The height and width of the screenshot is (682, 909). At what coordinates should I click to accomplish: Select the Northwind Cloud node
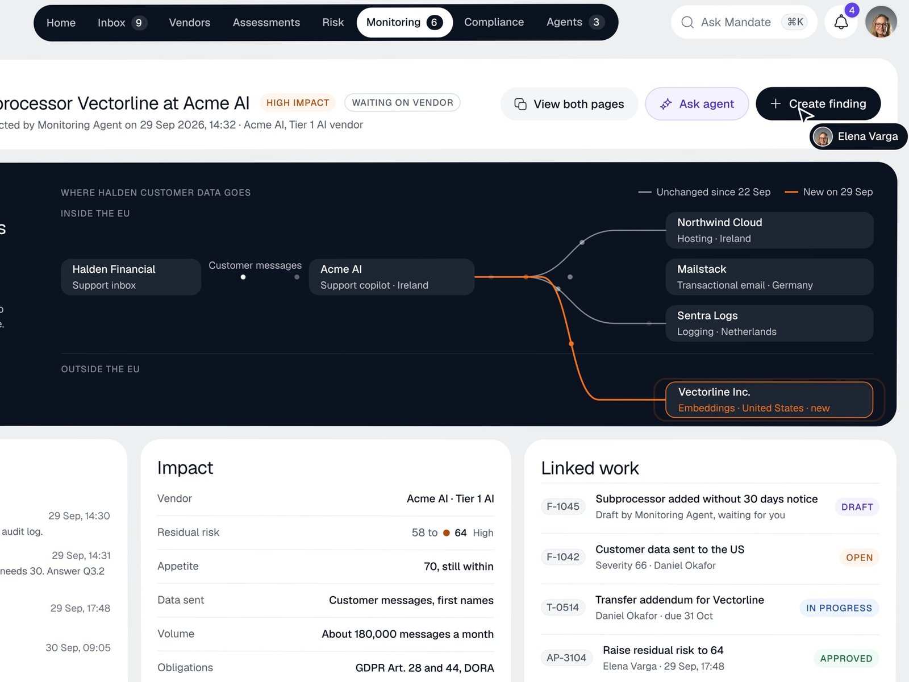(769, 230)
